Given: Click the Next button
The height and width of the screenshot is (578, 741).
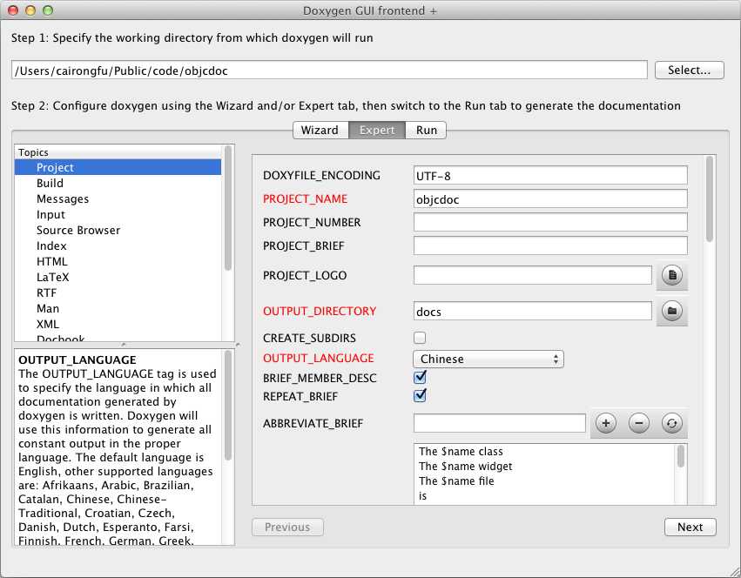Looking at the screenshot, I should (x=690, y=527).
